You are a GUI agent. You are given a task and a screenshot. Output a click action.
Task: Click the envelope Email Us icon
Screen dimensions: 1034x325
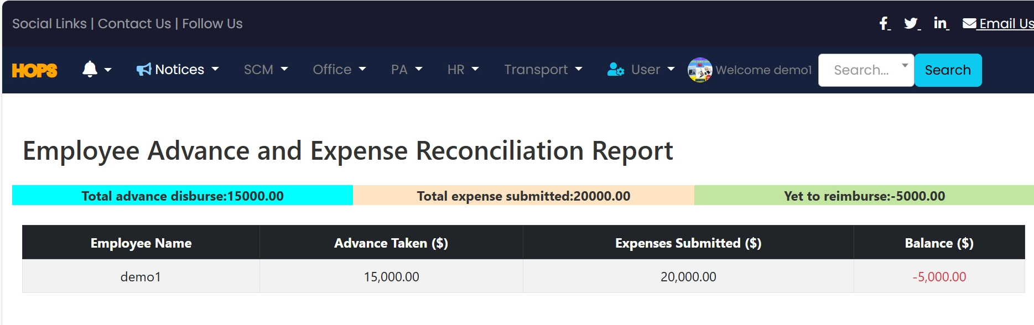point(969,23)
